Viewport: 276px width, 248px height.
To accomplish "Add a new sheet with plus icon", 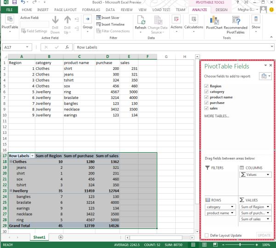I will point(61,237).
